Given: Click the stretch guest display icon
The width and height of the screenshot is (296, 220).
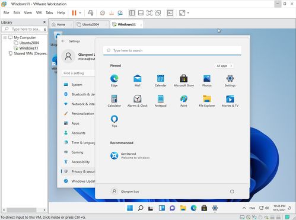Looking at the screenshot, I should [182, 13].
